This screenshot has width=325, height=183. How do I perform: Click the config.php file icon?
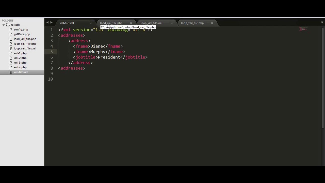tap(11, 29)
